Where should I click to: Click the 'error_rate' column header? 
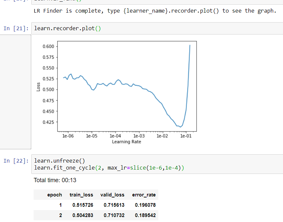(x=144, y=195)
